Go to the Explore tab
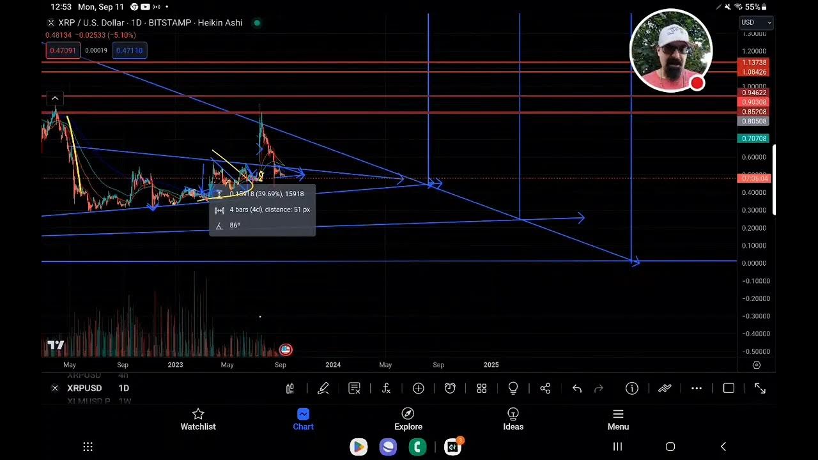This screenshot has width=818, height=460. click(408, 420)
